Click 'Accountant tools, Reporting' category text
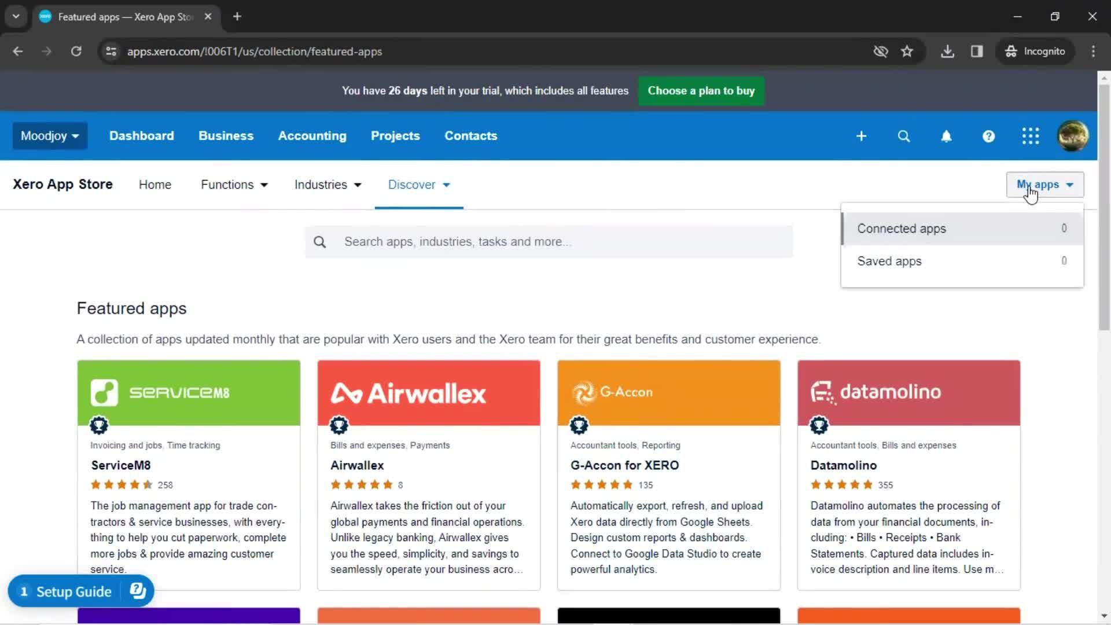 click(x=626, y=446)
